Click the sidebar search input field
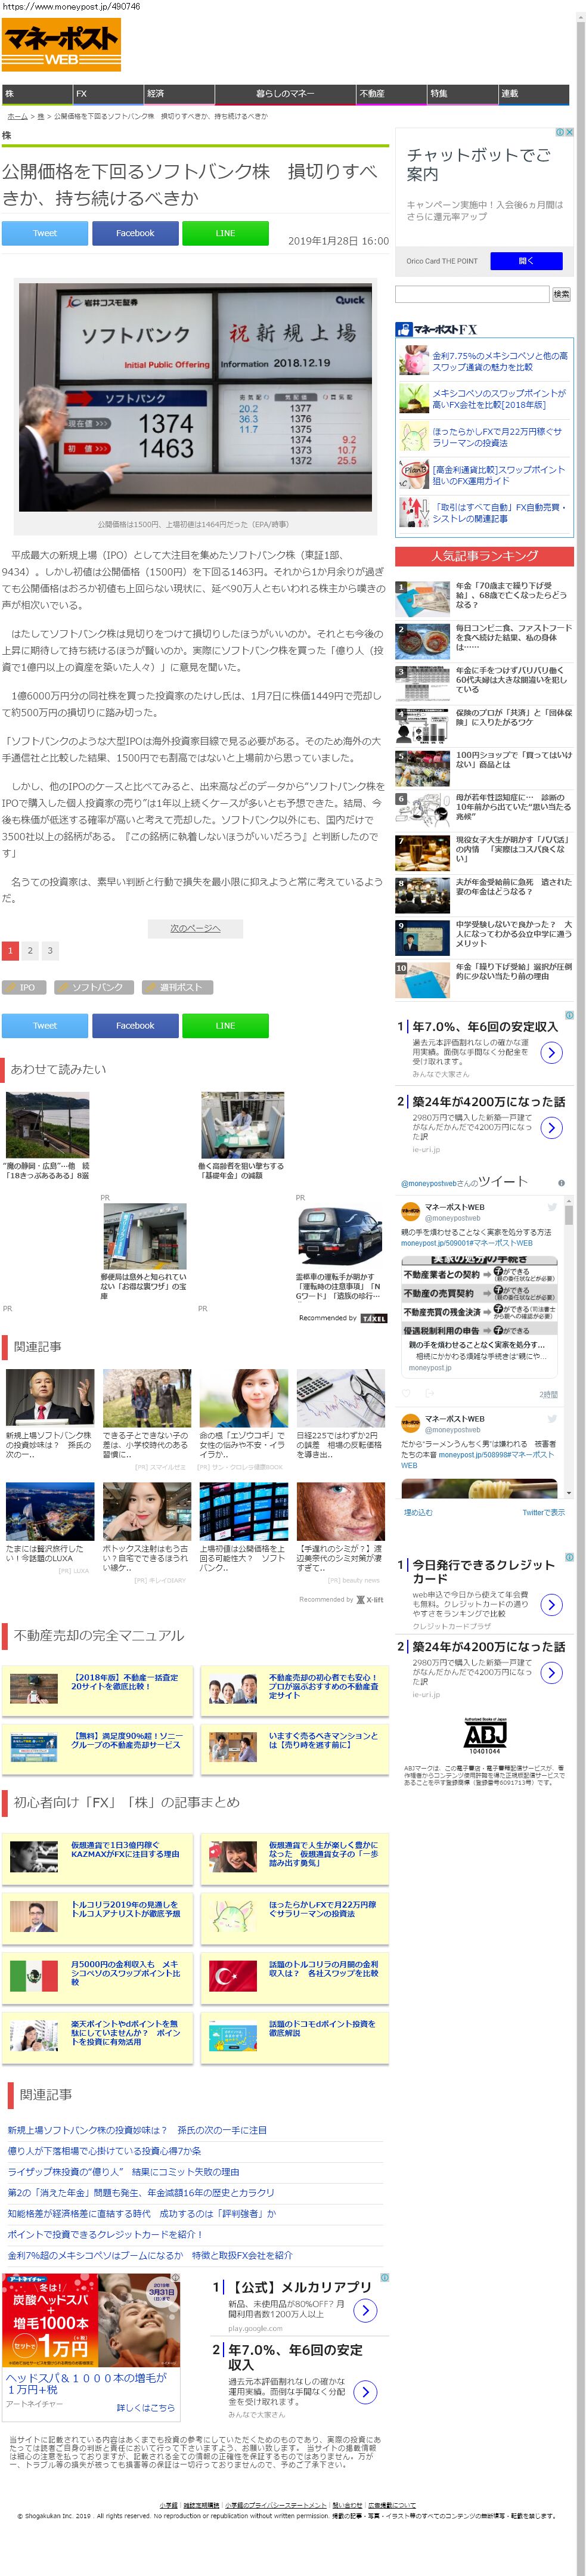Viewport: 586px width, 2576px height. [x=472, y=294]
